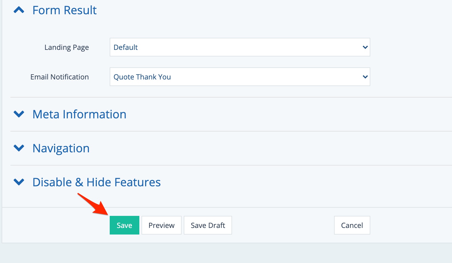This screenshot has height=263, width=452.
Task: Click the Landing Page dropdown arrow
Action: 365,47
